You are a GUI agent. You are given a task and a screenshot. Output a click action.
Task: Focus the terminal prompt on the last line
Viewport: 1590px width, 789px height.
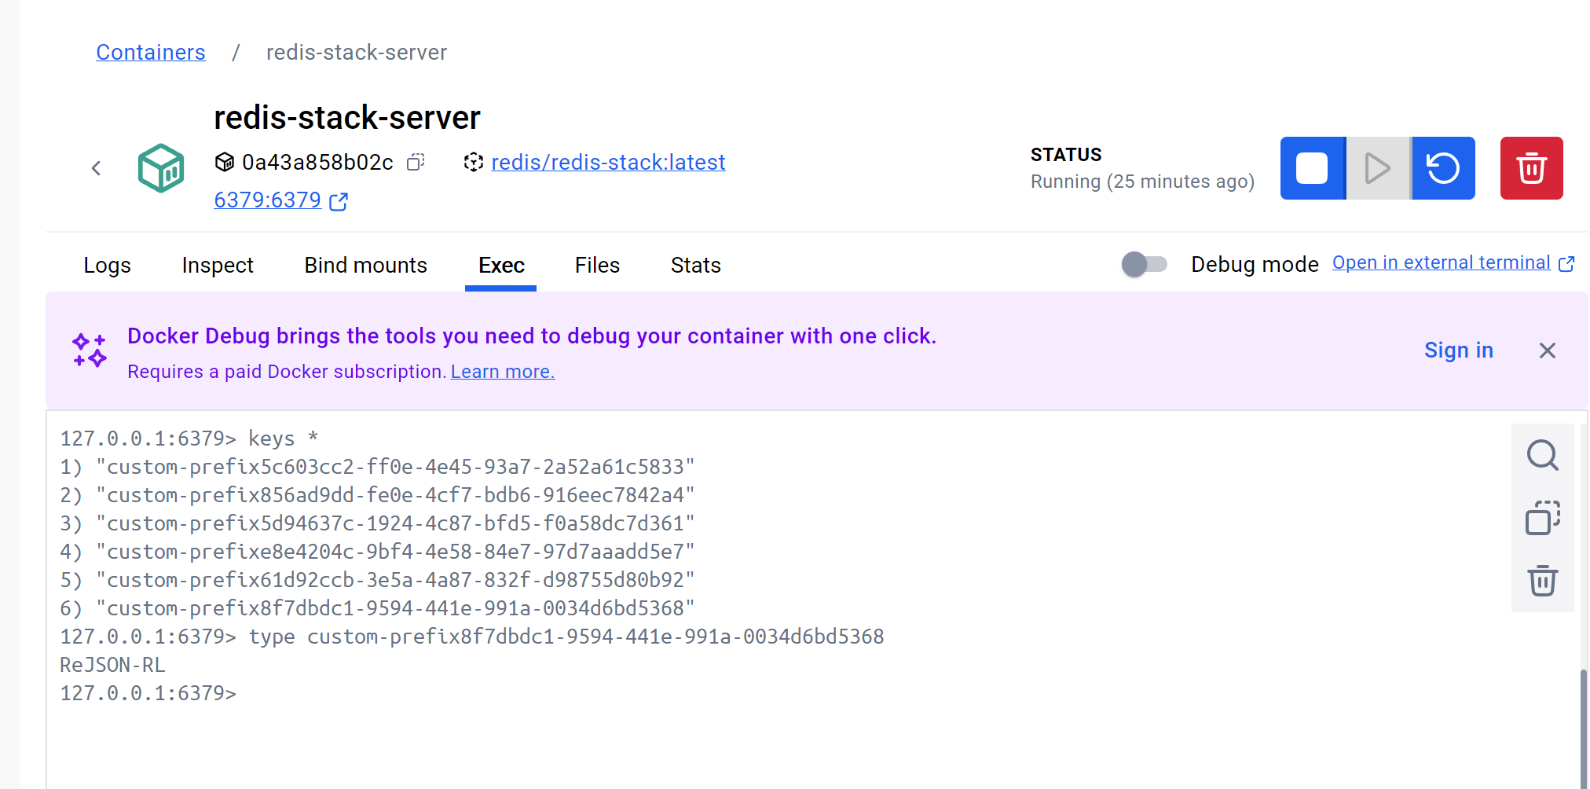148,693
